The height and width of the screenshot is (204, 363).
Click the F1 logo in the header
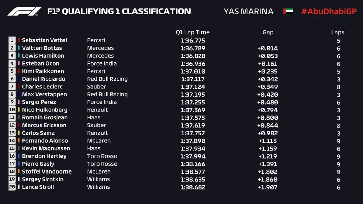tap(24, 11)
